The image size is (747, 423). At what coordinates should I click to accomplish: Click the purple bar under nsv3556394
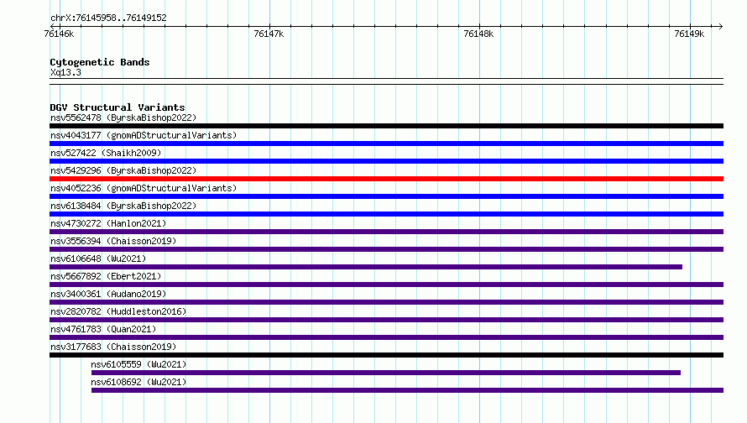[386, 249]
